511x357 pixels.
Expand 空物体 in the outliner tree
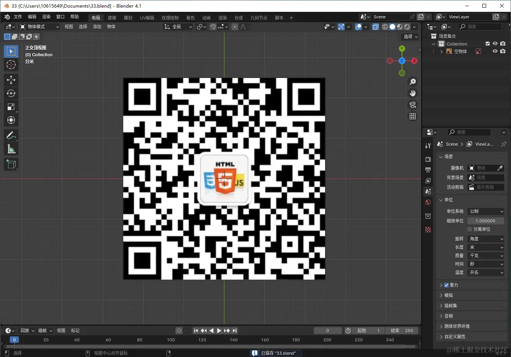[x=441, y=51]
